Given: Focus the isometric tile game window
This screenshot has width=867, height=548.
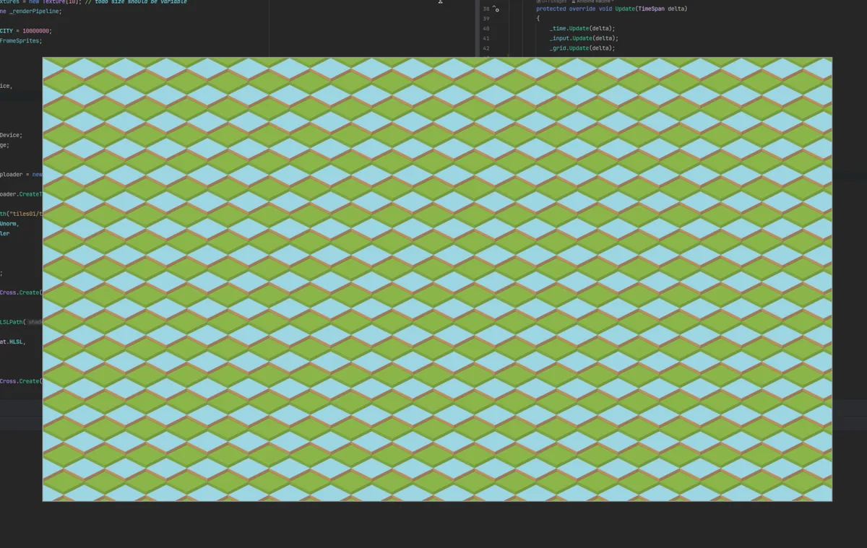Looking at the screenshot, I should click(437, 279).
